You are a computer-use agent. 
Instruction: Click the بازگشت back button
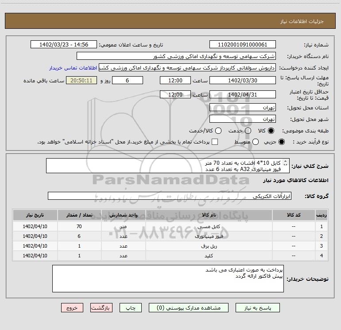101,308
